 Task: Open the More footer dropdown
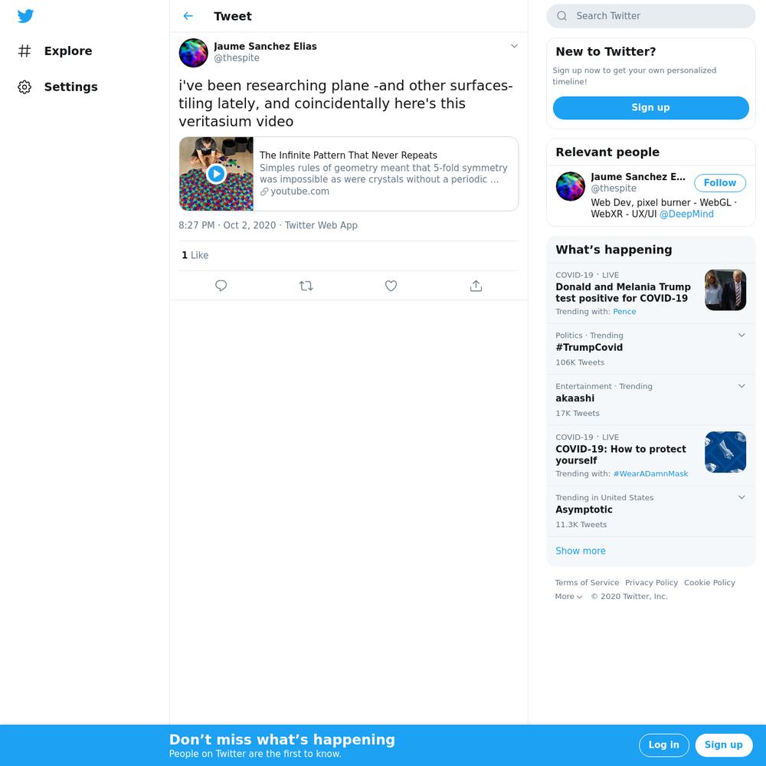click(x=568, y=597)
